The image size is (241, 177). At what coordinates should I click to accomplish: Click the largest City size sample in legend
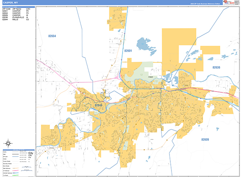[31, 153]
